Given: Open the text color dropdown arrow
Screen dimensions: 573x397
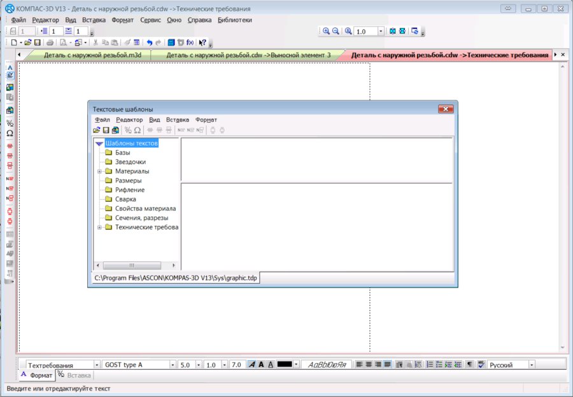Looking at the screenshot, I should pos(296,365).
